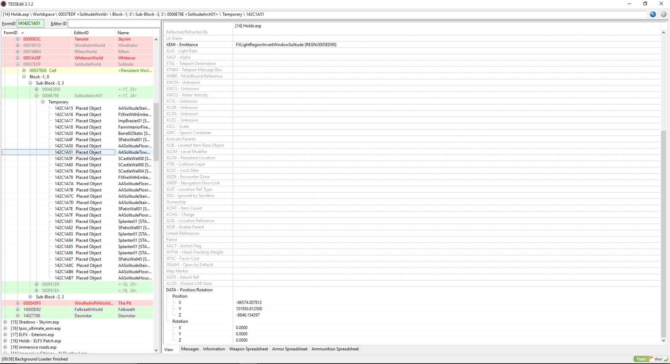Select placed object row 142C1A18
The height and width of the screenshot is (364, 670).
point(78,127)
